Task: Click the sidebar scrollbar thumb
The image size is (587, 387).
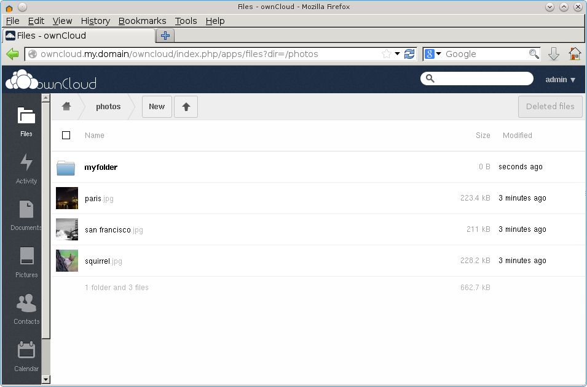Action: (46, 220)
